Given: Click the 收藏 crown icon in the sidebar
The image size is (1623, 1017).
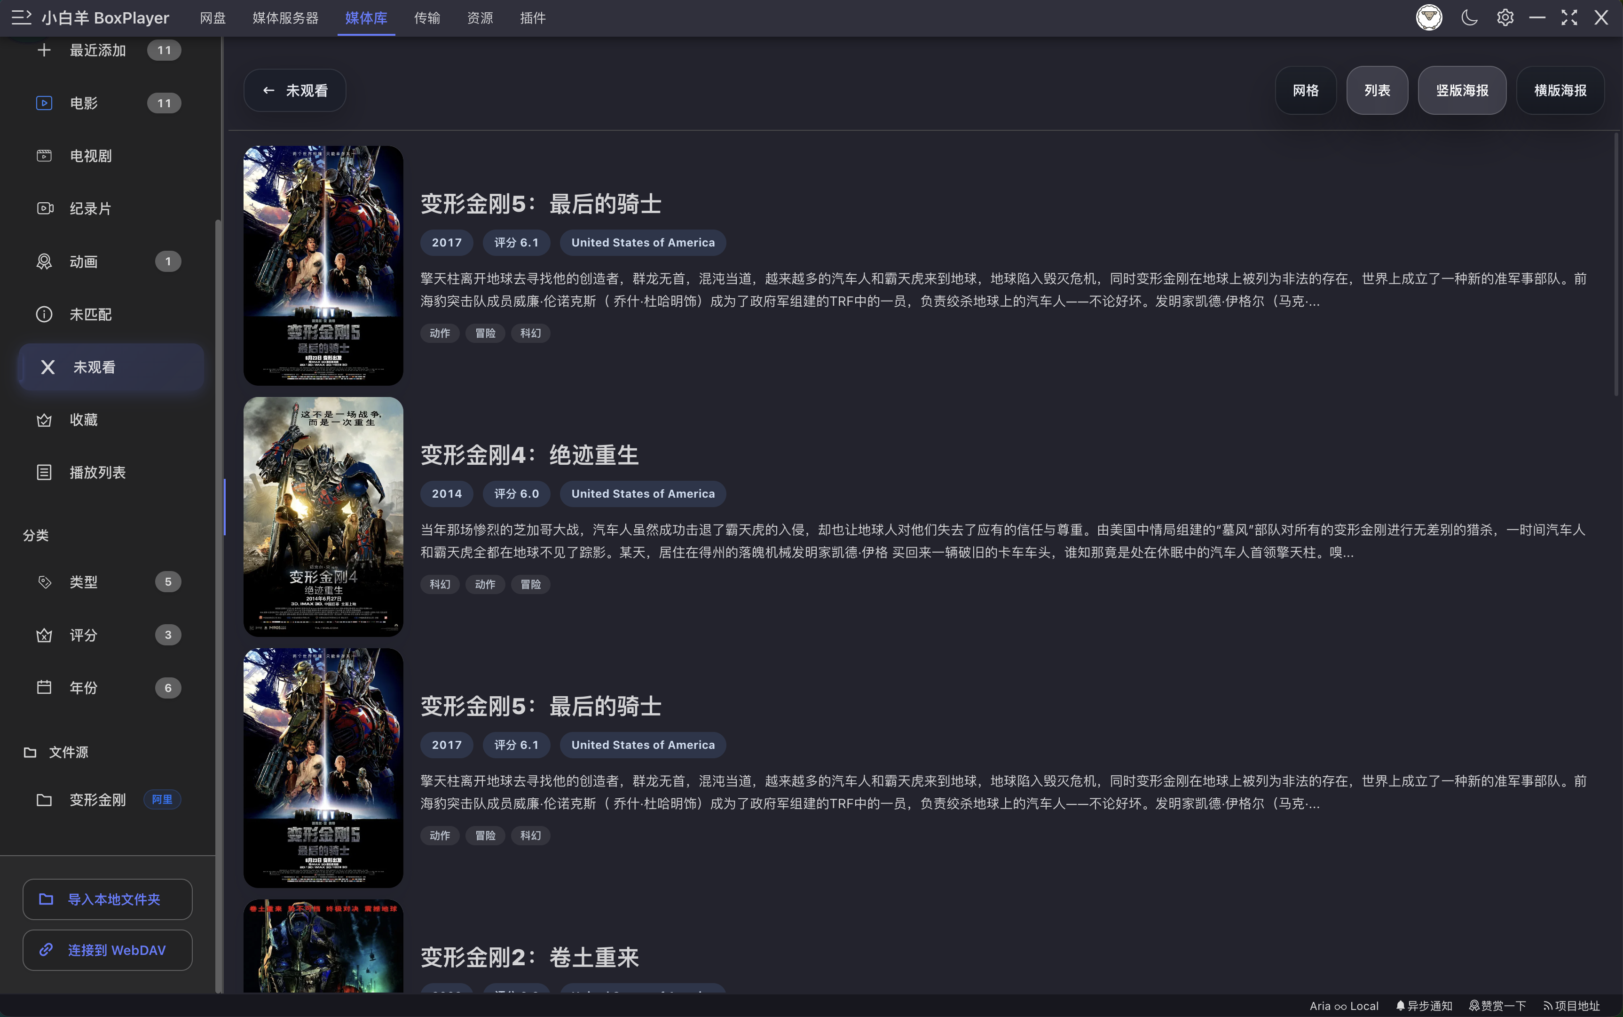Looking at the screenshot, I should click(x=44, y=421).
